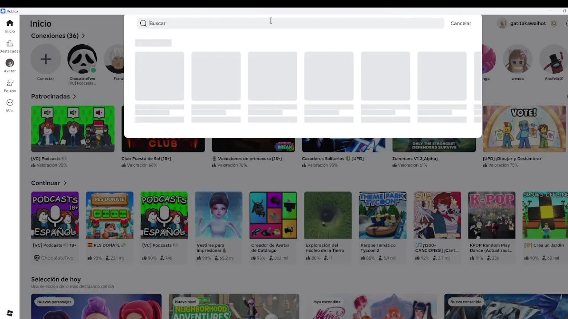Viewport: 568px width, 319px height.
Task: Click the magnifying glass search icon
Action: pyautogui.click(x=143, y=23)
